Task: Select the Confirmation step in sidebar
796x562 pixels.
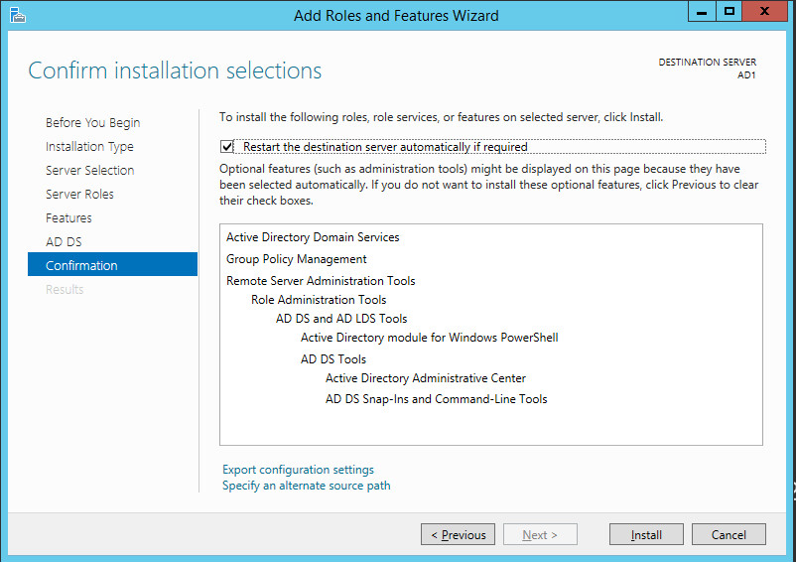Action: click(113, 264)
